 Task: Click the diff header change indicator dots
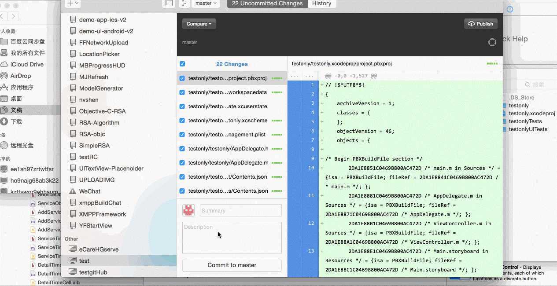click(x=492, y=64)
